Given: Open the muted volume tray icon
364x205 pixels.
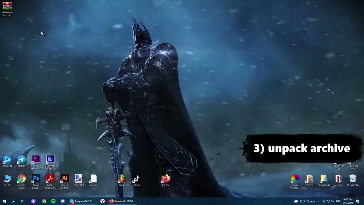Looking at the screenshot, I should [x=332, y=201].
